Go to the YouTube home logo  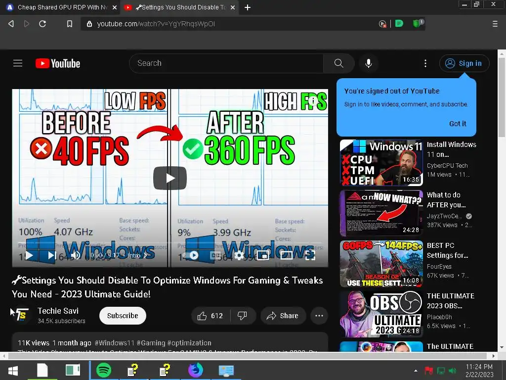pyautogui.click(x=58, y=63)
